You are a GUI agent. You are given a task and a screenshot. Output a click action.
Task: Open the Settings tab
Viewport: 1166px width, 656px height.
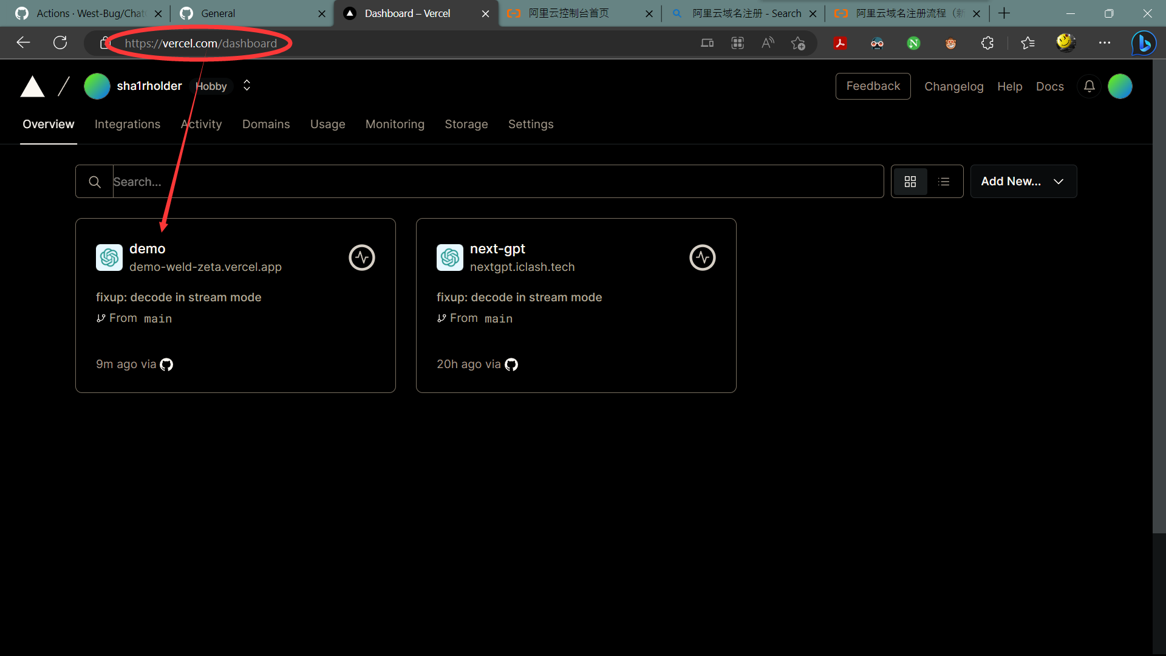coord(531,124)
